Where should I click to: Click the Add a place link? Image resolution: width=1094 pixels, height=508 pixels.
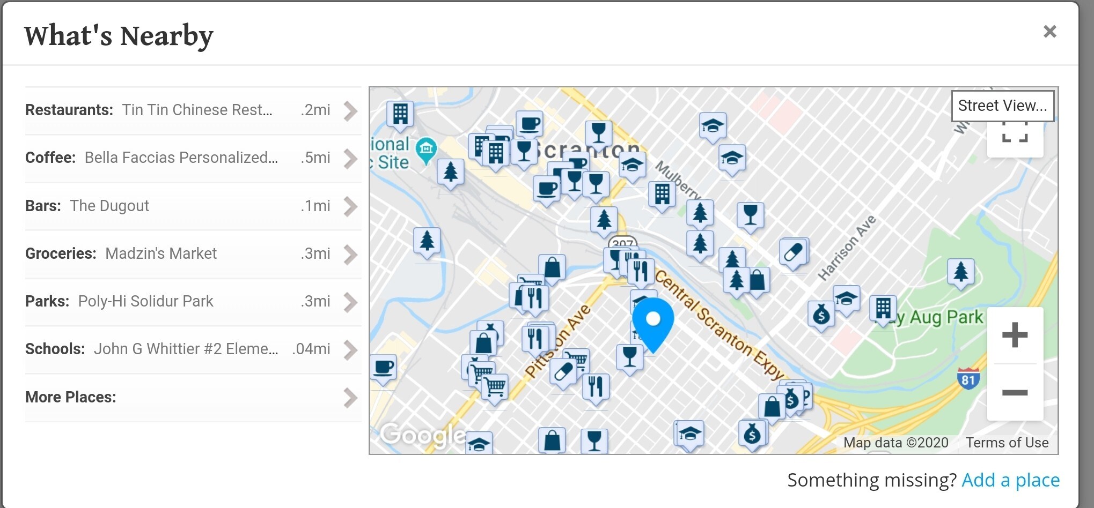point(1010,480)
